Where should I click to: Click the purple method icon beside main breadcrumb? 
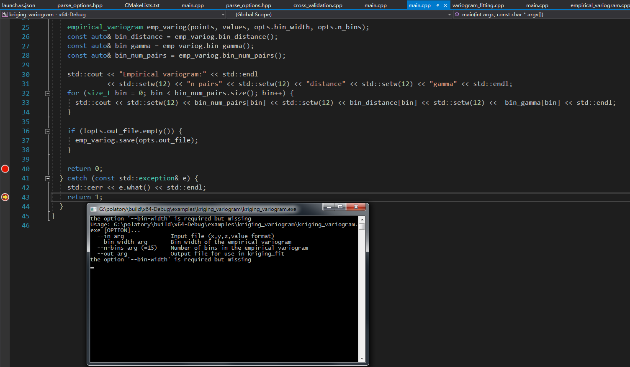(457, 14)
